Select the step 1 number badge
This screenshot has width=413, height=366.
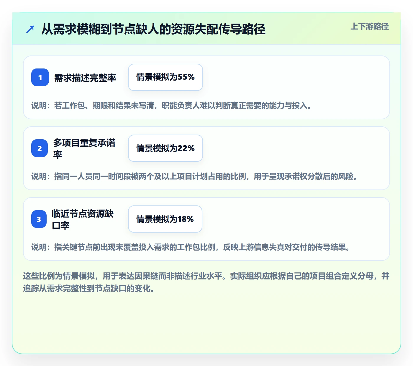click(x=40, y=77)
